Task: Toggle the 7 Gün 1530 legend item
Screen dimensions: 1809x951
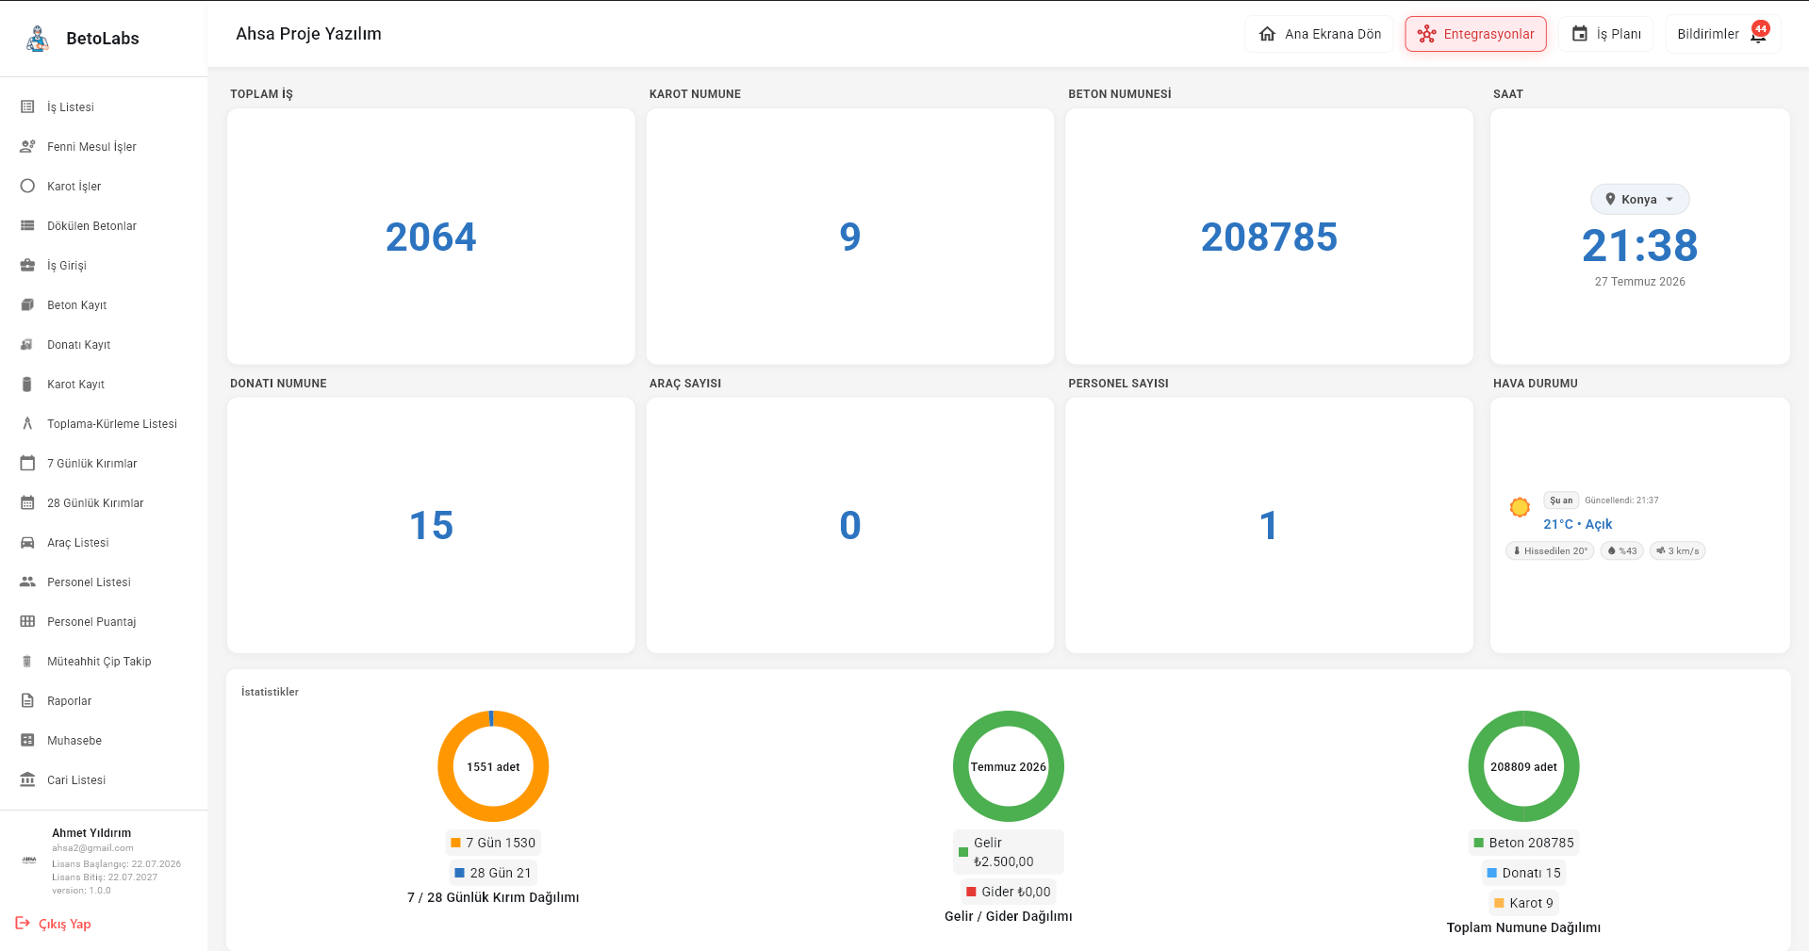Action: [493, 843]
